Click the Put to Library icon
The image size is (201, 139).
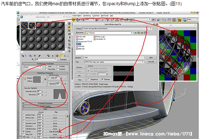pyautogui.click(x=48, y=56)
